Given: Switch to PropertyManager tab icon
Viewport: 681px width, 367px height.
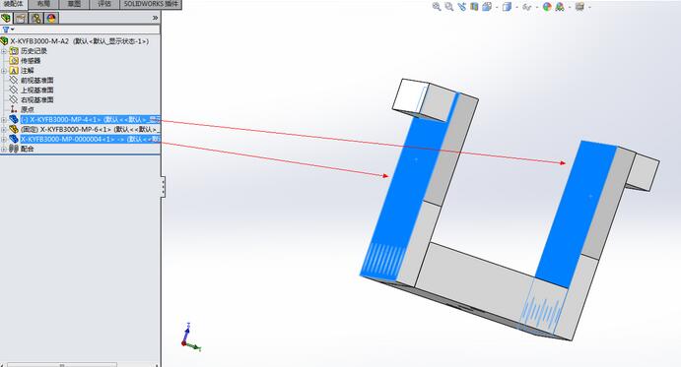Looking at the screenshot, I should click(21, 18).
